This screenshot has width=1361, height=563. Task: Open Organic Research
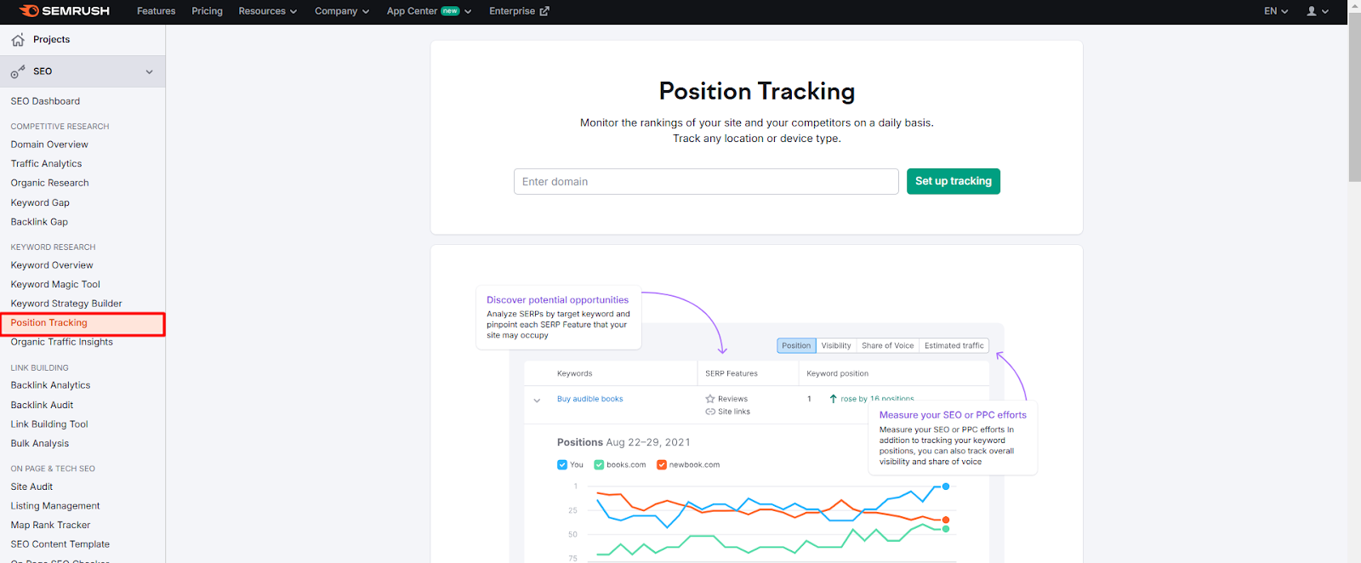[49, 183]
